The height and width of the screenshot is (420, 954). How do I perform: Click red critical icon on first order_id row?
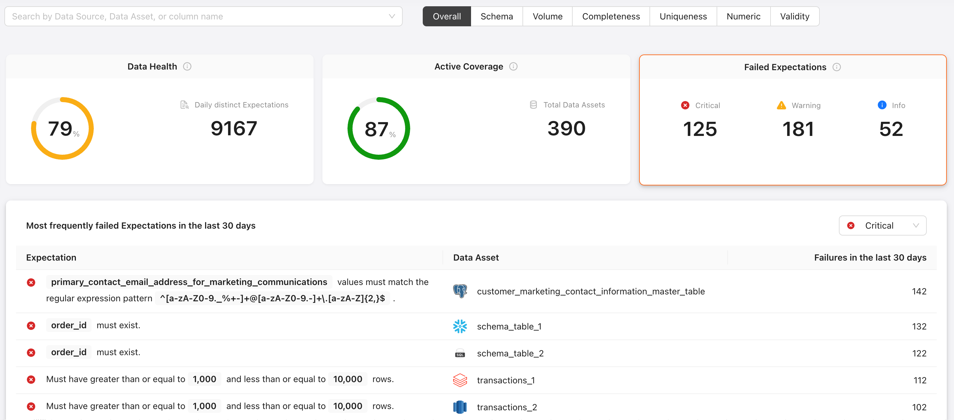(31, 326)
